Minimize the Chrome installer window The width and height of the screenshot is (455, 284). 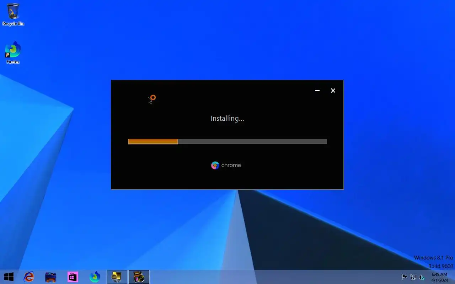pos(317,91)
